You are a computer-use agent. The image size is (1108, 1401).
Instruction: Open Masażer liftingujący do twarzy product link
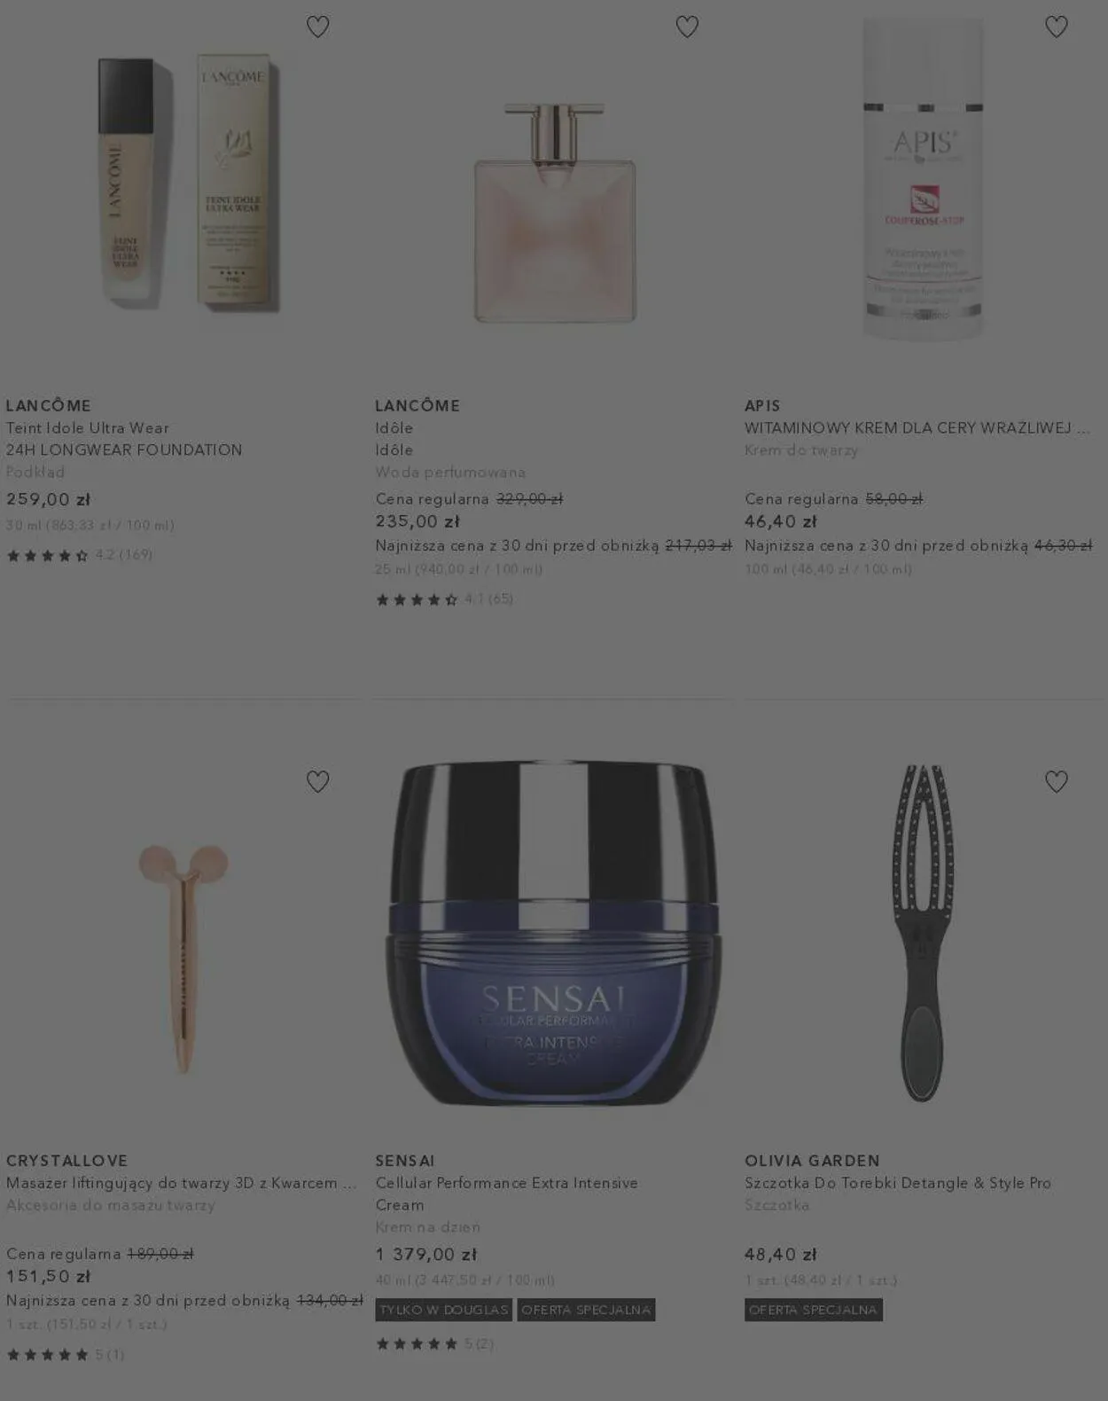coord(182,1183)
